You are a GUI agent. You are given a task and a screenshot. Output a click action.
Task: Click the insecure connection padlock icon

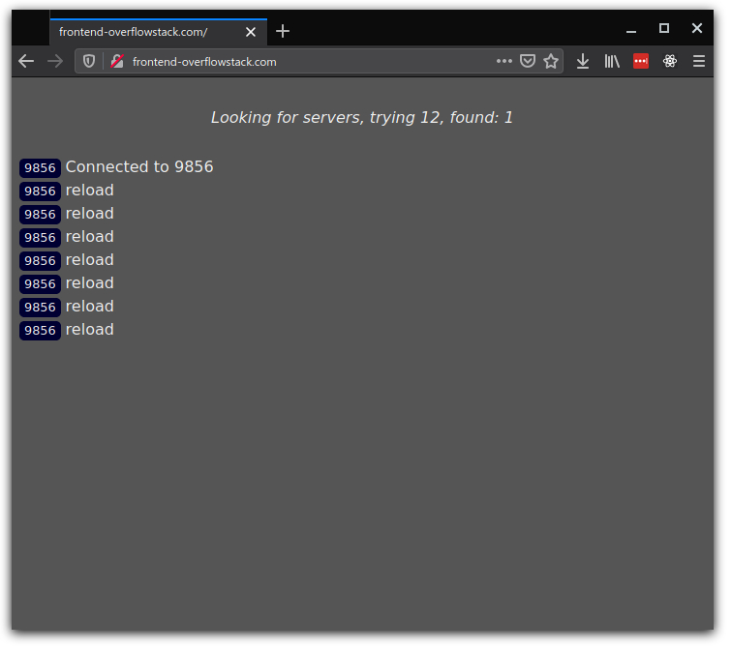coord(117,61)
